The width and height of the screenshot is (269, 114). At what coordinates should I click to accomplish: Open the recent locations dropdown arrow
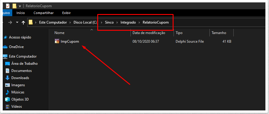17,22
